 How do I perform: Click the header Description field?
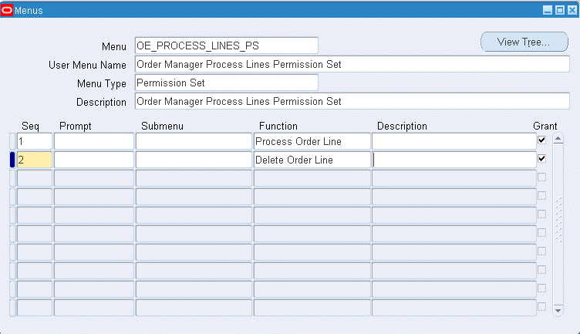pos(352,101)
